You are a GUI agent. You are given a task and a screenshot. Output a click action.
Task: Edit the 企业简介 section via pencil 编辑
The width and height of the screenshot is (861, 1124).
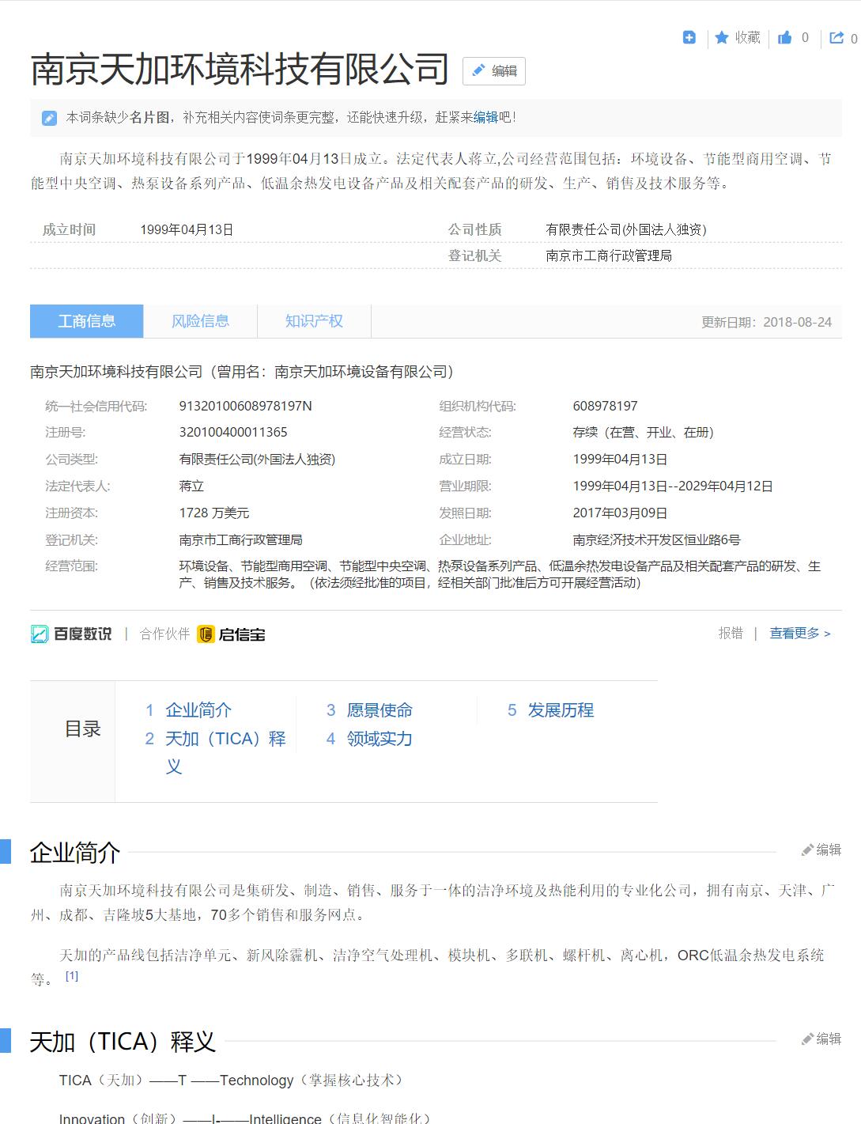click(x=821, y=850)
